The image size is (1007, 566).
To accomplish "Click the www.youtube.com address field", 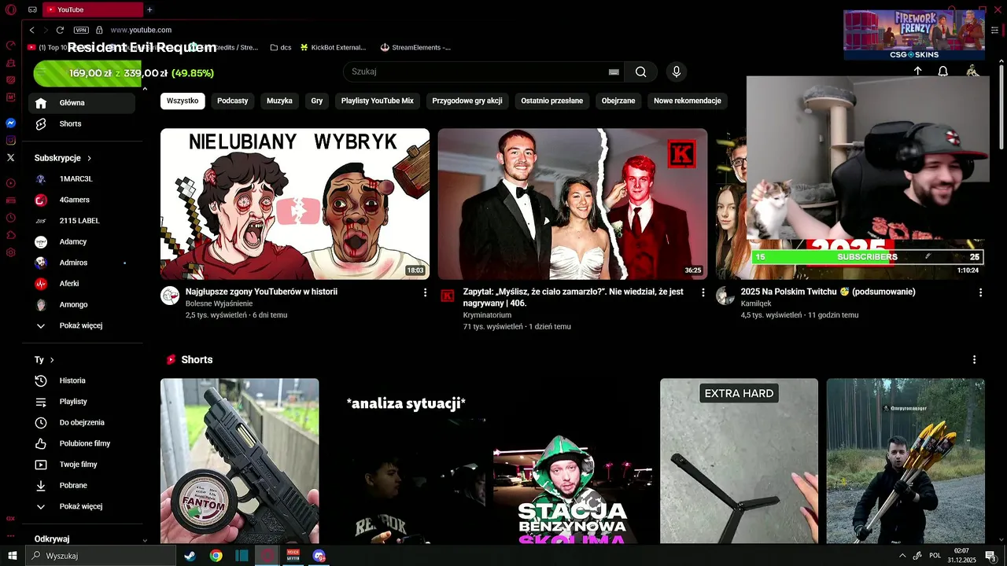I will pyautogui.click(x=140, y=30).
